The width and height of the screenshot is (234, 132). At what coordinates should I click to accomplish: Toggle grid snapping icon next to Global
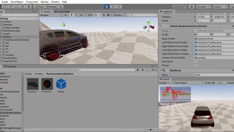(x=61, y=7)
